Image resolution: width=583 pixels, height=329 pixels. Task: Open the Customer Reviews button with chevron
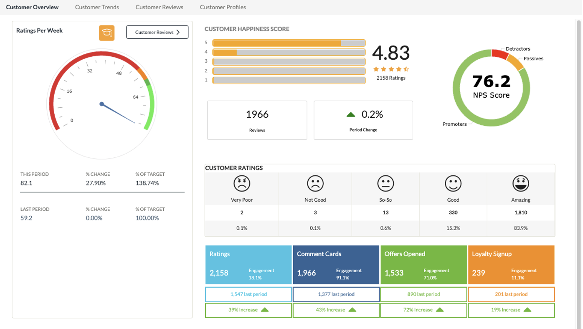pyautogui.click(x=157, y=32)
